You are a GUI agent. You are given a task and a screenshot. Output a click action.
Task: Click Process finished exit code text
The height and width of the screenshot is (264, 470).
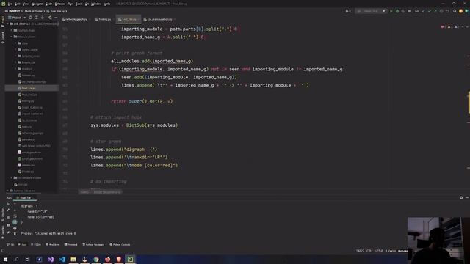[48, 233]
